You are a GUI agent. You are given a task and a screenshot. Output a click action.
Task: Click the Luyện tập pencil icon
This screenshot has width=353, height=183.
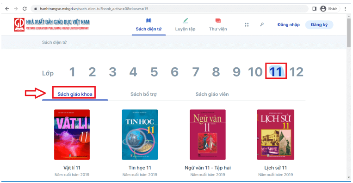pyautogui.click(x=185, y=21)
